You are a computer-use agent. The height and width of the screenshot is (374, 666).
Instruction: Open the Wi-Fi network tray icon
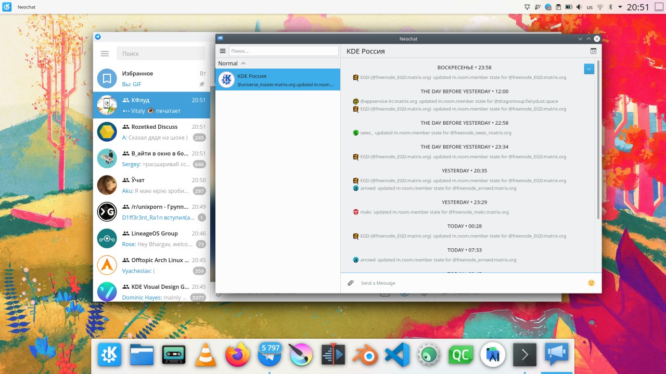click(x=600, y=7)
